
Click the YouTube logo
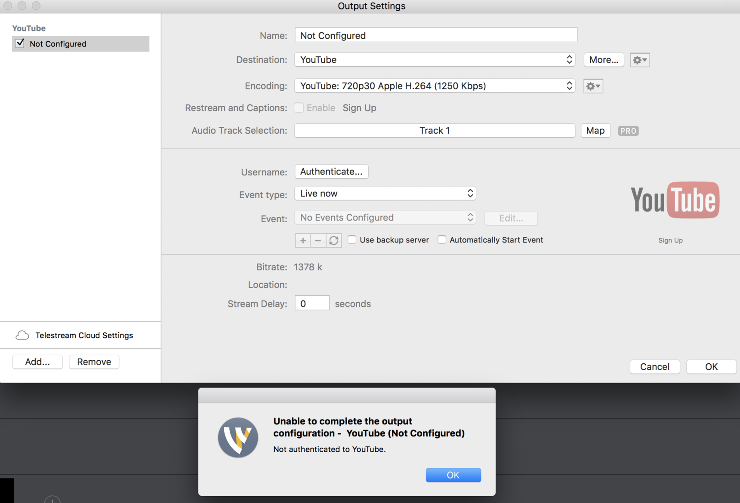[x=675, y=200]
